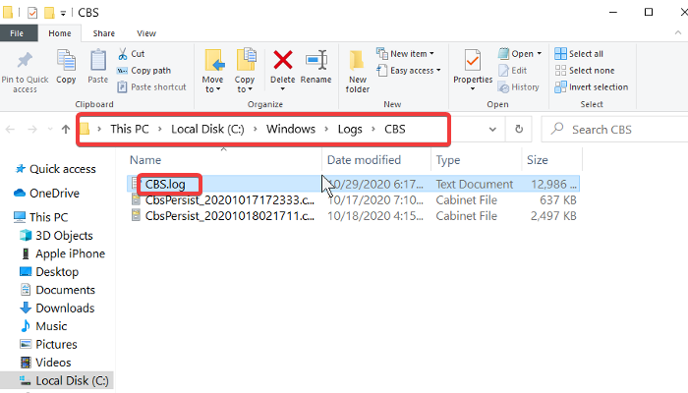Screen dimensions: 688x393
Task: Click Local Disk (C:) breadcrumb
Action: pos(207,129)
